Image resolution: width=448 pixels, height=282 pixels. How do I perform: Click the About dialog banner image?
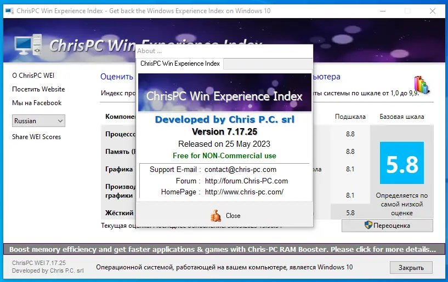(225, 93)
